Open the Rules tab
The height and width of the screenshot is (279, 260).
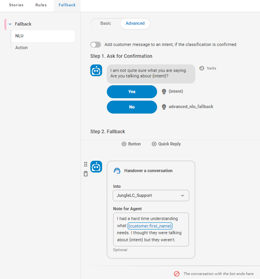[41, 5]
